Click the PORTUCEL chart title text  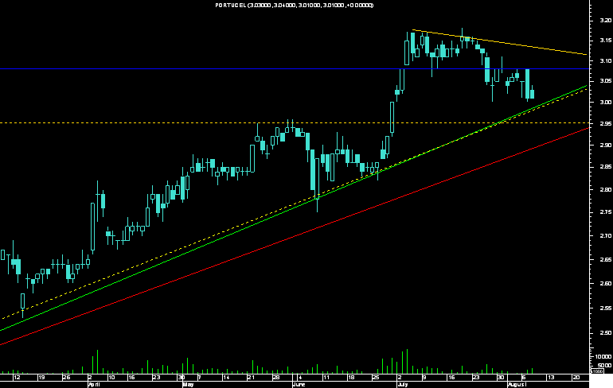(295, 5)
